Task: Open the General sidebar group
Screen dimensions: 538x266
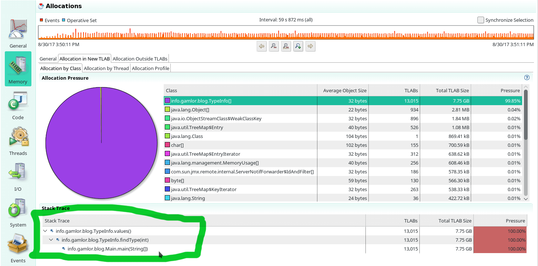Action: pos(18,34)
